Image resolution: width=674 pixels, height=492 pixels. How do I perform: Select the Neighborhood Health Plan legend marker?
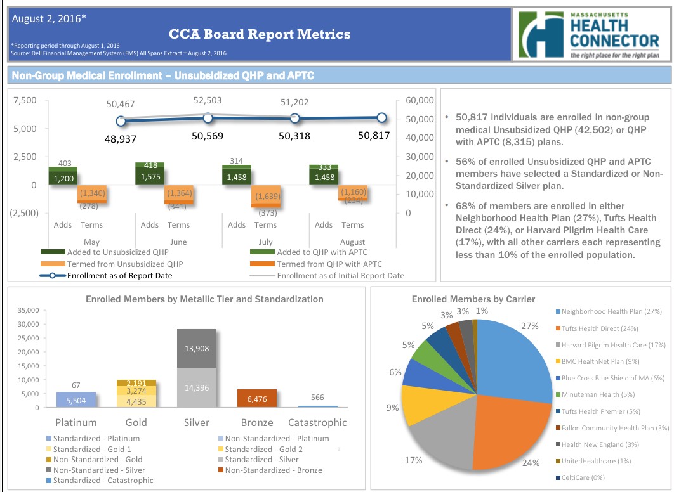(x=558, y=312)
